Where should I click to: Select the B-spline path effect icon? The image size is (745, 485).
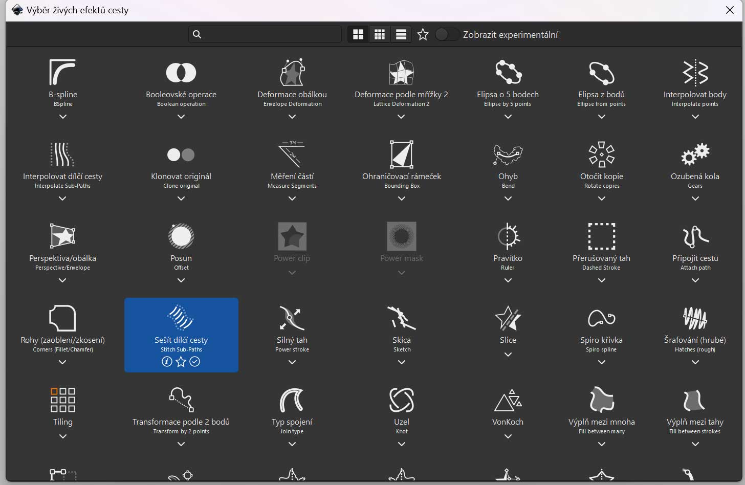[x=62, y=72]
